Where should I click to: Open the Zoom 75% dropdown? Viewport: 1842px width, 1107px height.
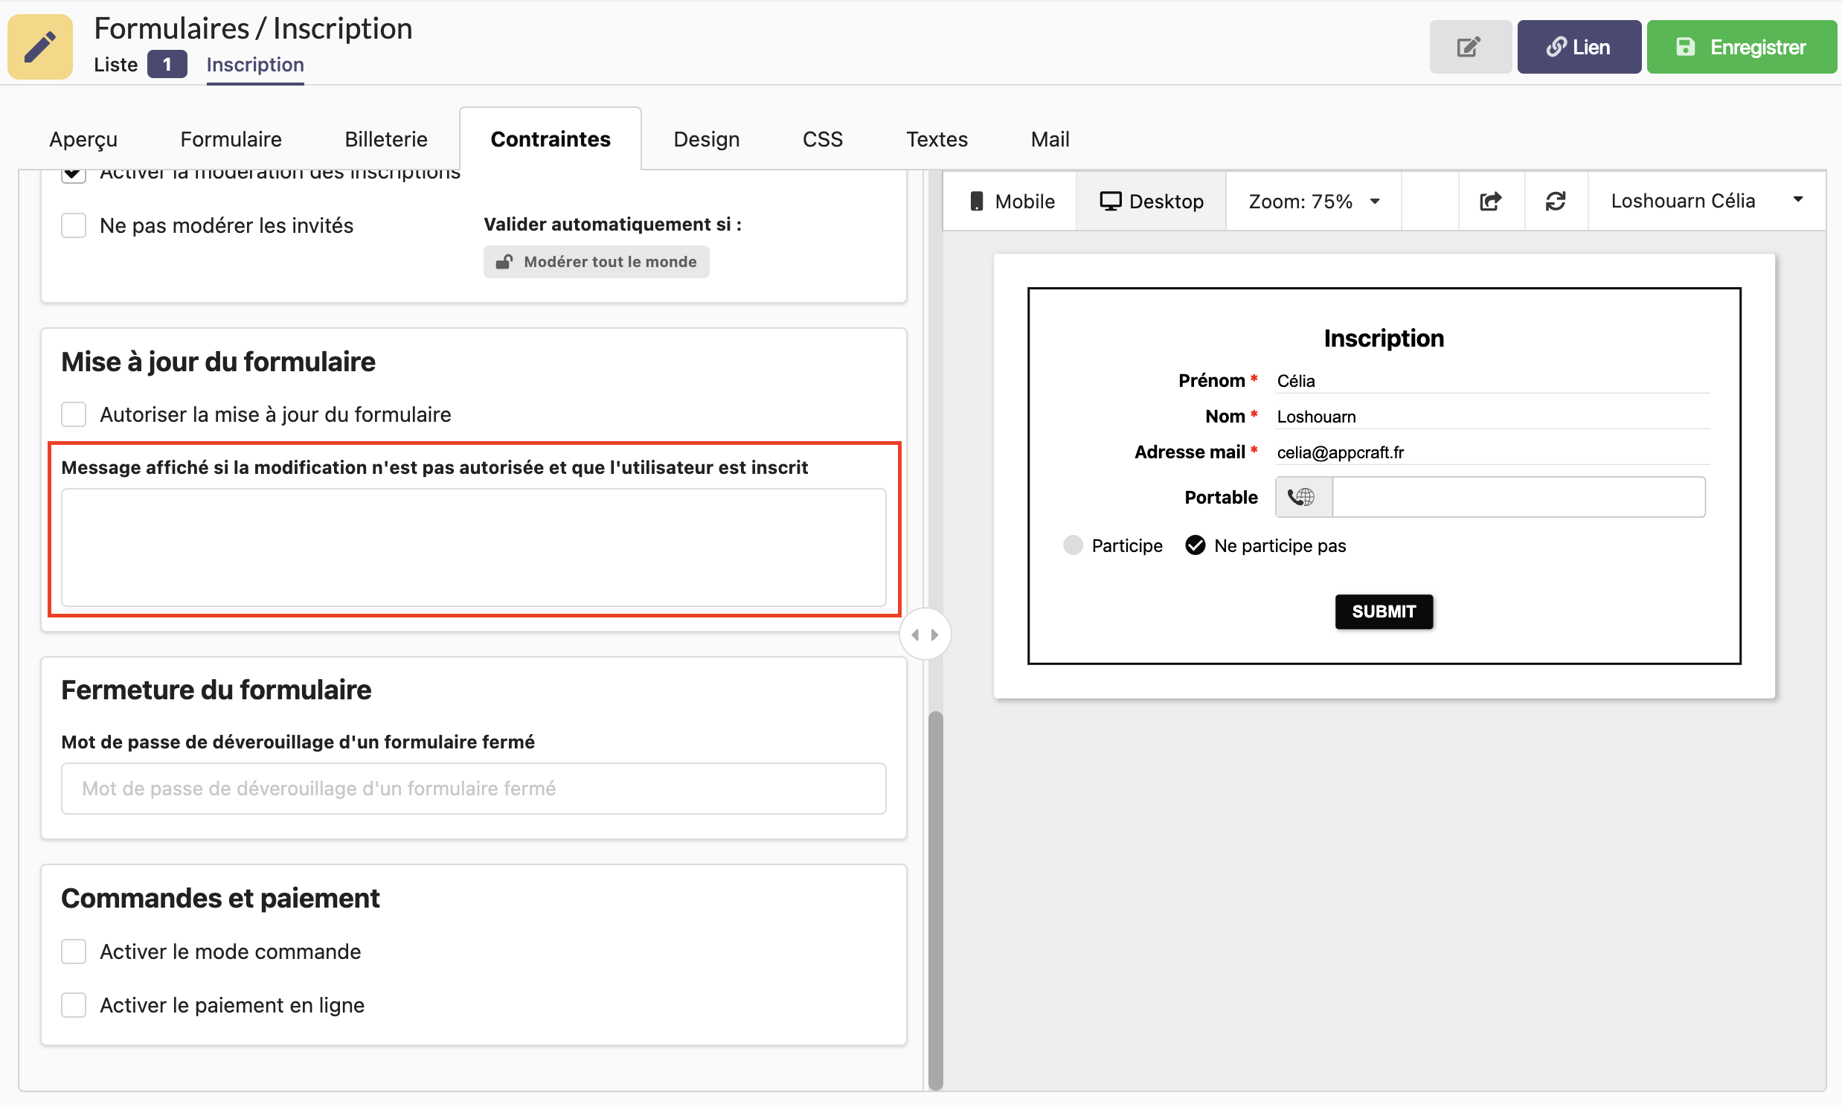pos(1312,202)
